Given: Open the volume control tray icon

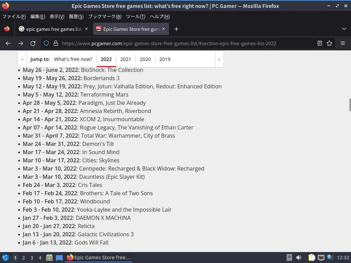Looking at the screenshot, I should click(299, 258).
